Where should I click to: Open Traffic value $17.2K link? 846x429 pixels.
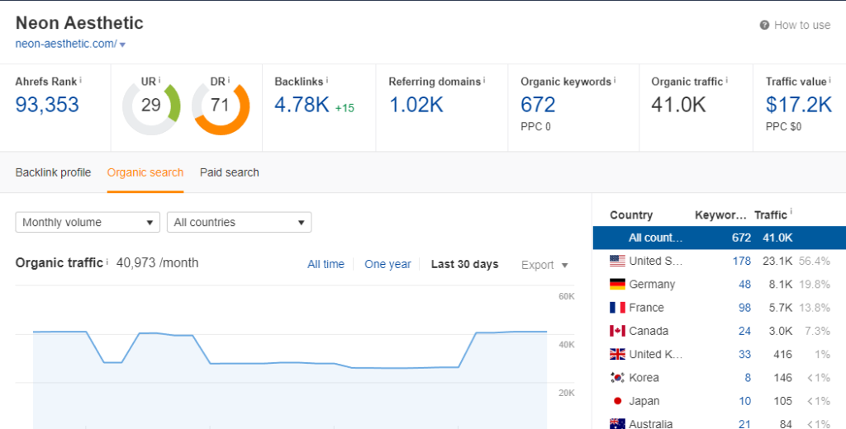click(x=799, y=105)
